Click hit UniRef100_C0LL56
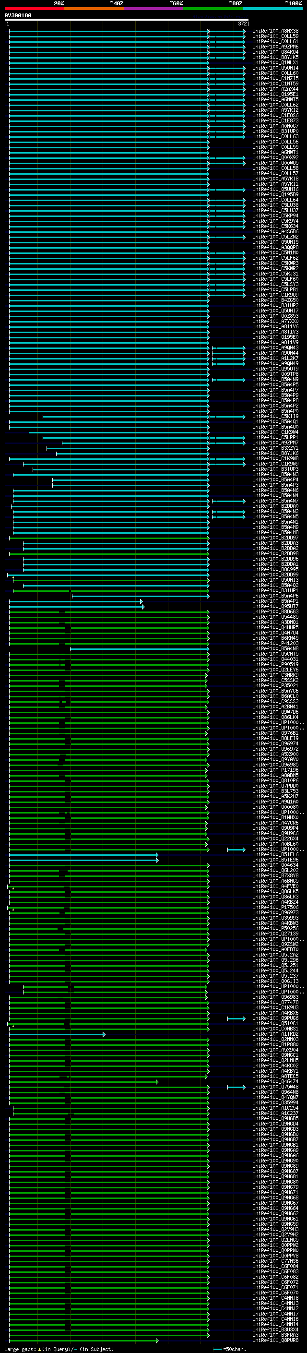307x1353 pixels. click(x=275, y=142)
